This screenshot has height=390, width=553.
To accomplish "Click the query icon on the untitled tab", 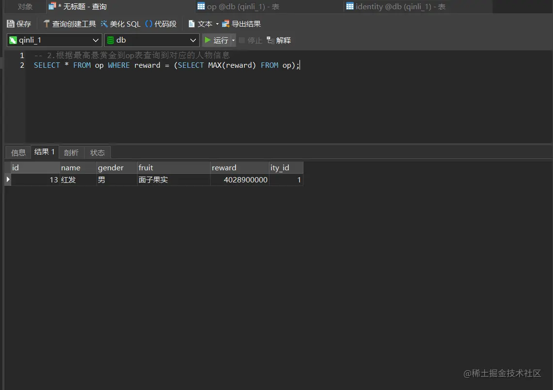I will coord(52,6).
